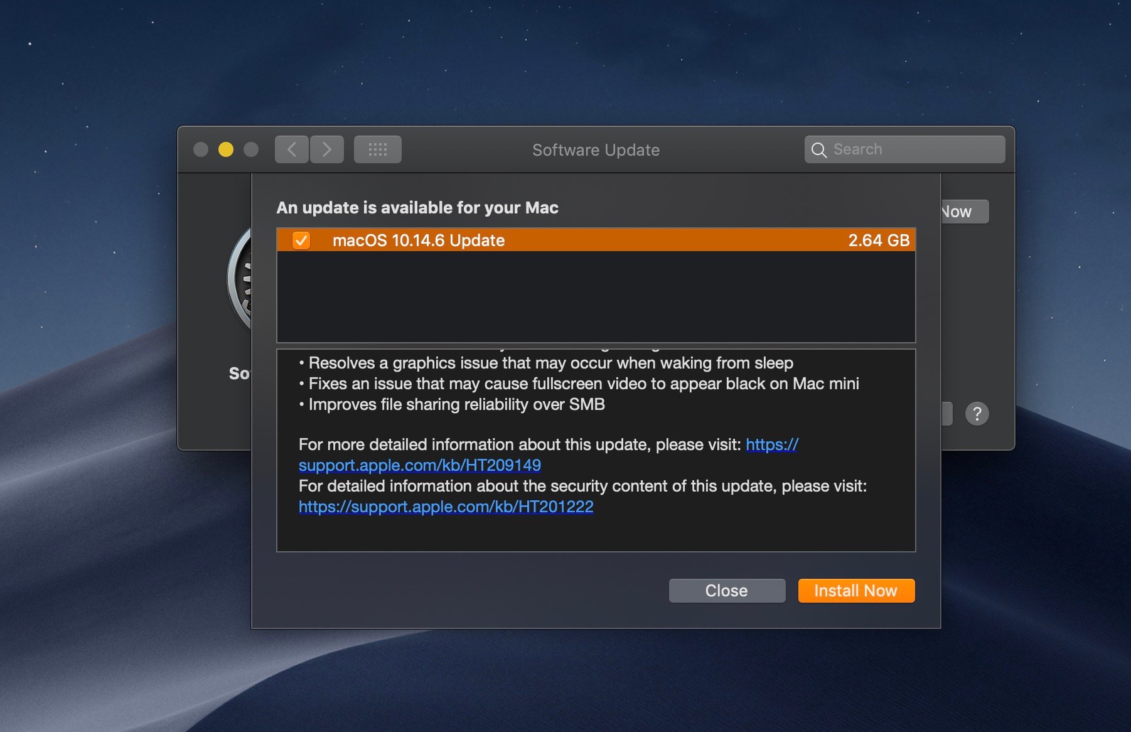Click the 'Improves file sharing reliability' note

tap(452, 404)
